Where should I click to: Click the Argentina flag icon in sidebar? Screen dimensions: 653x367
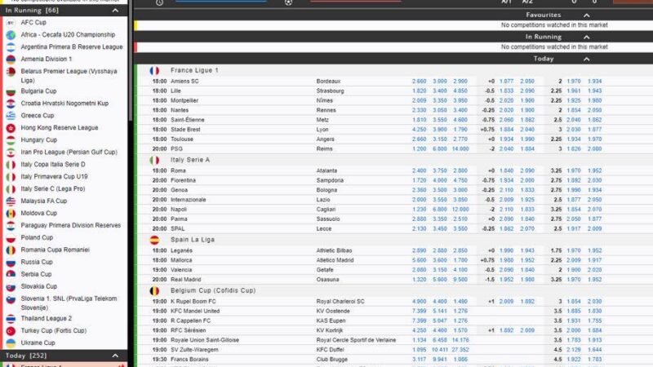11,47
